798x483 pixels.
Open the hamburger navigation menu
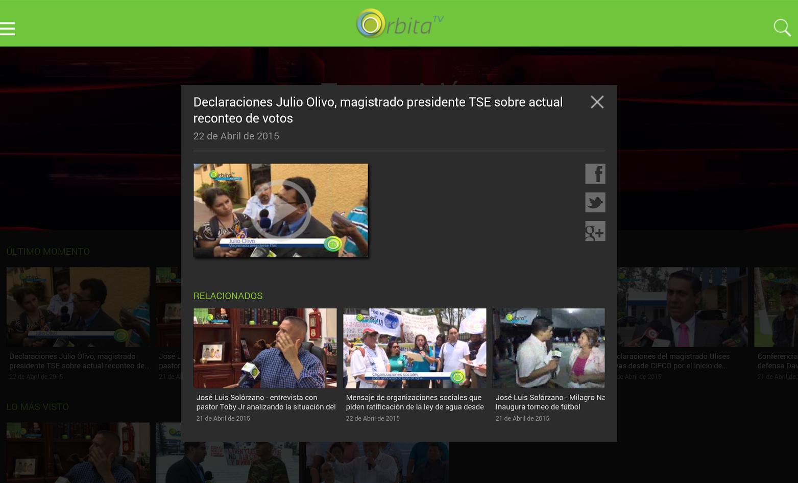(x=8, y=28)
